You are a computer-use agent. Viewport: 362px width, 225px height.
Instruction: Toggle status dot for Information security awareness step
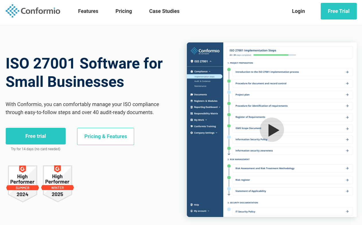(x=229, y=148)
